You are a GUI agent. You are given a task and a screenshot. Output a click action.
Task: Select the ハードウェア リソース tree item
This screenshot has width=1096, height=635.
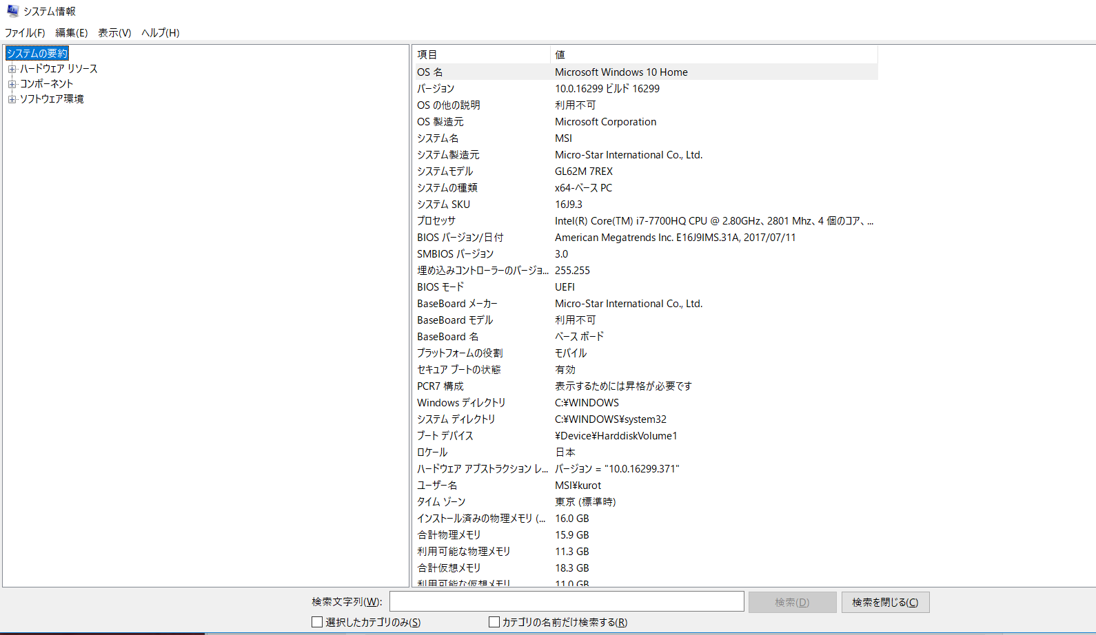[59, 69]
